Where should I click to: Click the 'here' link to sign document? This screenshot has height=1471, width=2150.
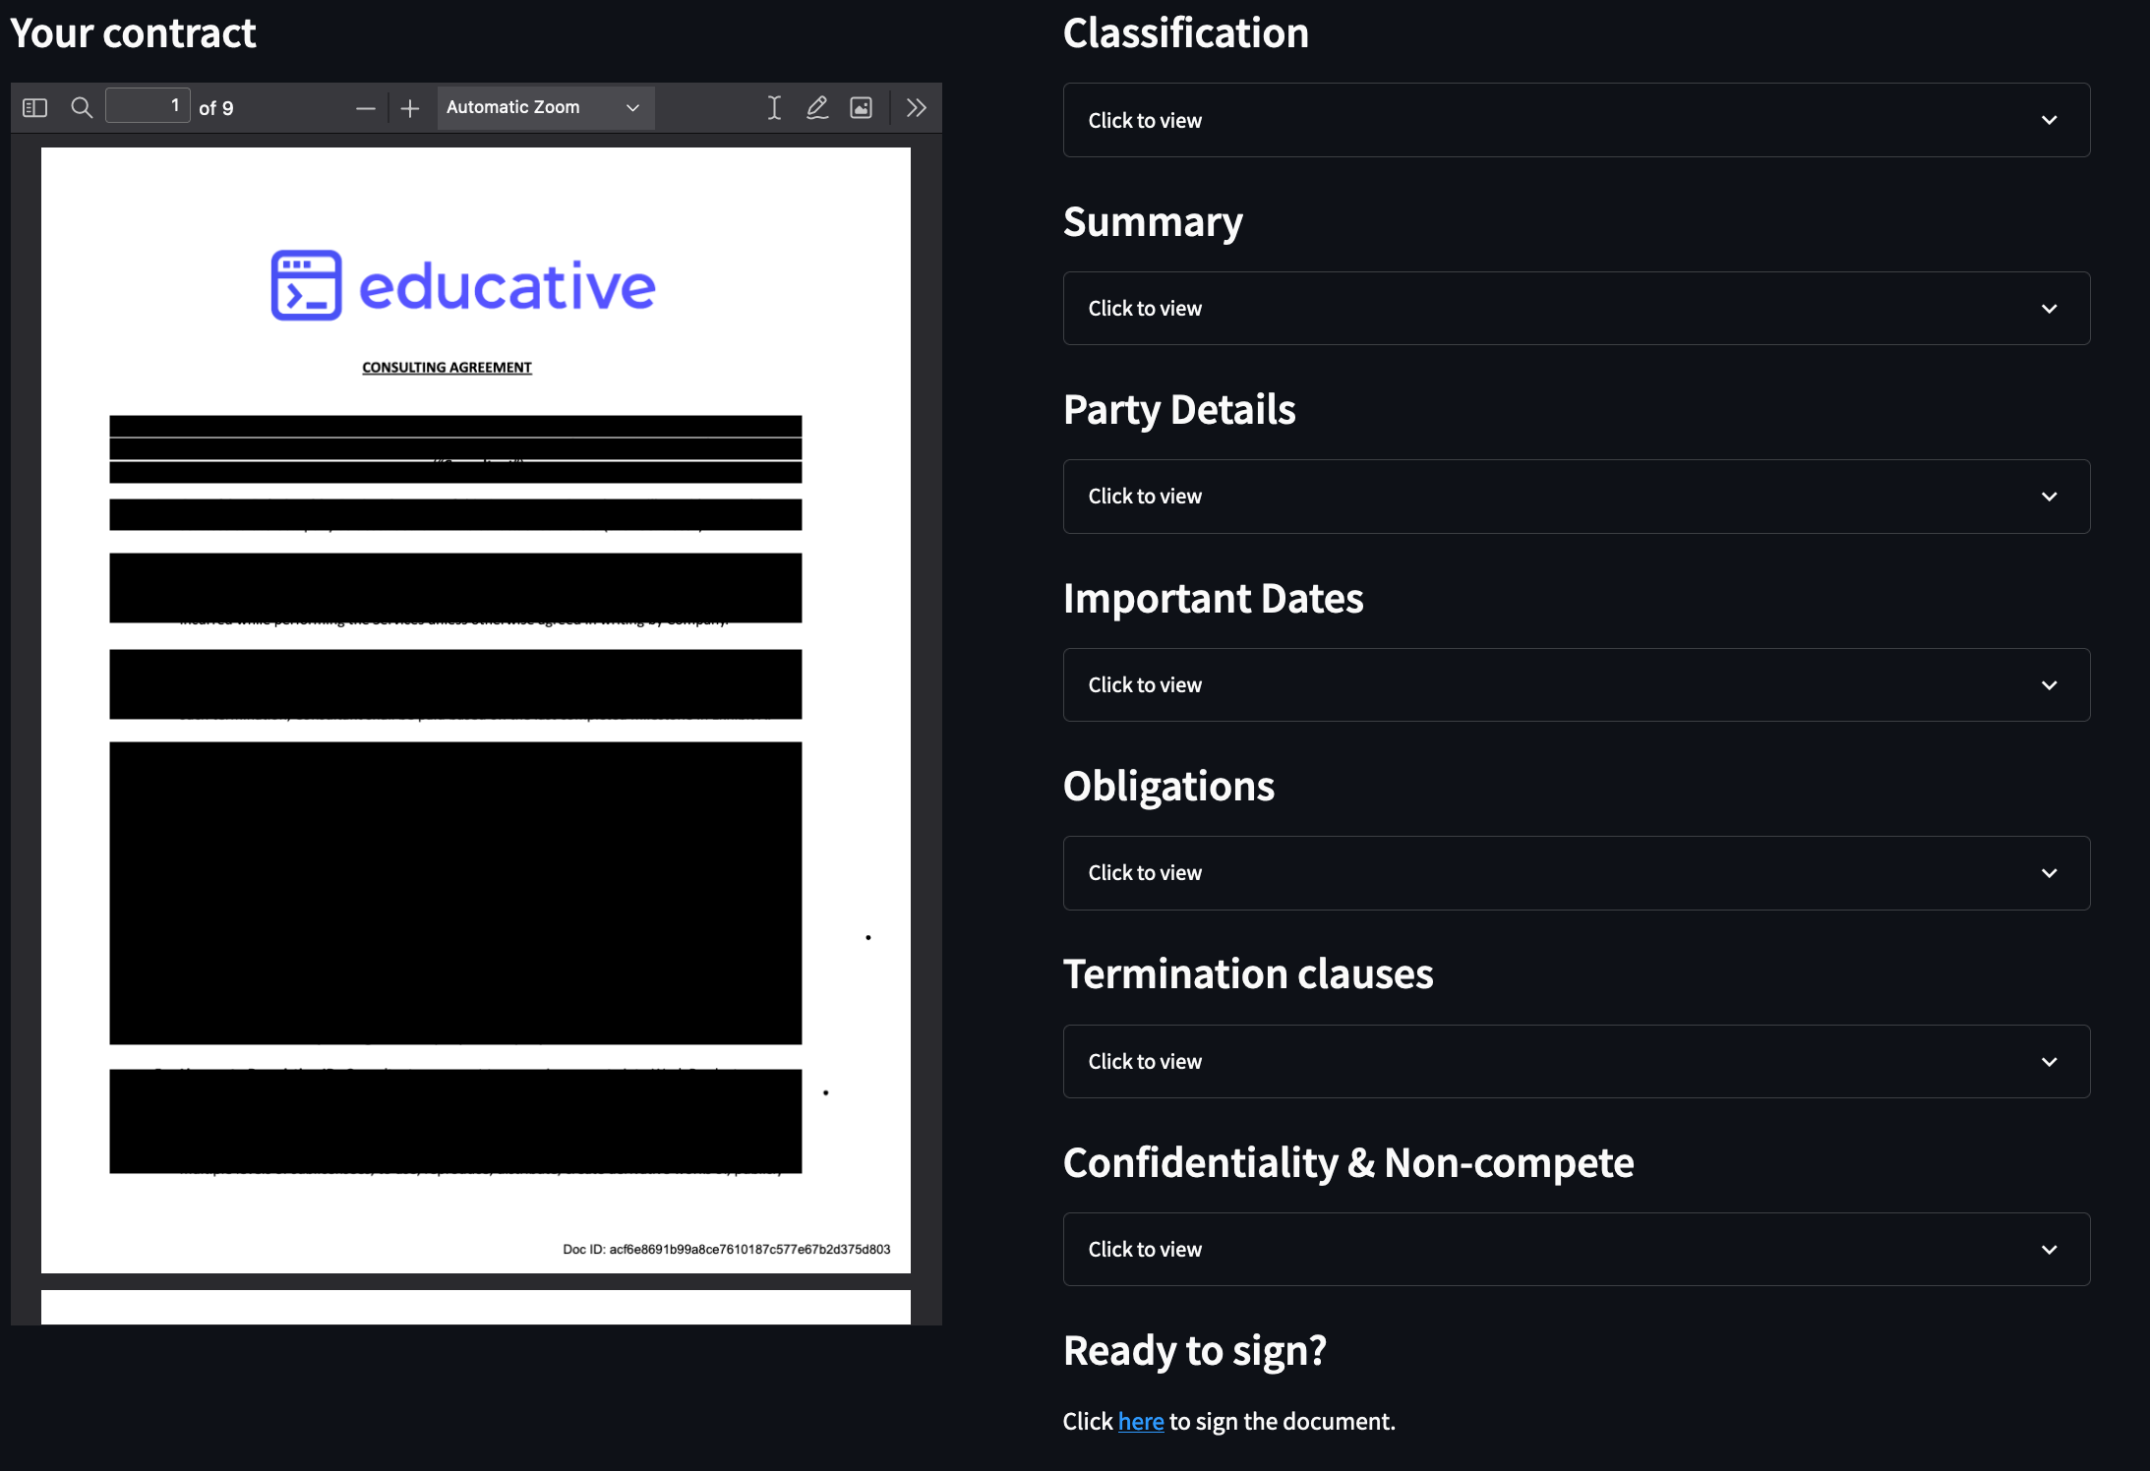pyautogui.click(x=1140, y=1422)
